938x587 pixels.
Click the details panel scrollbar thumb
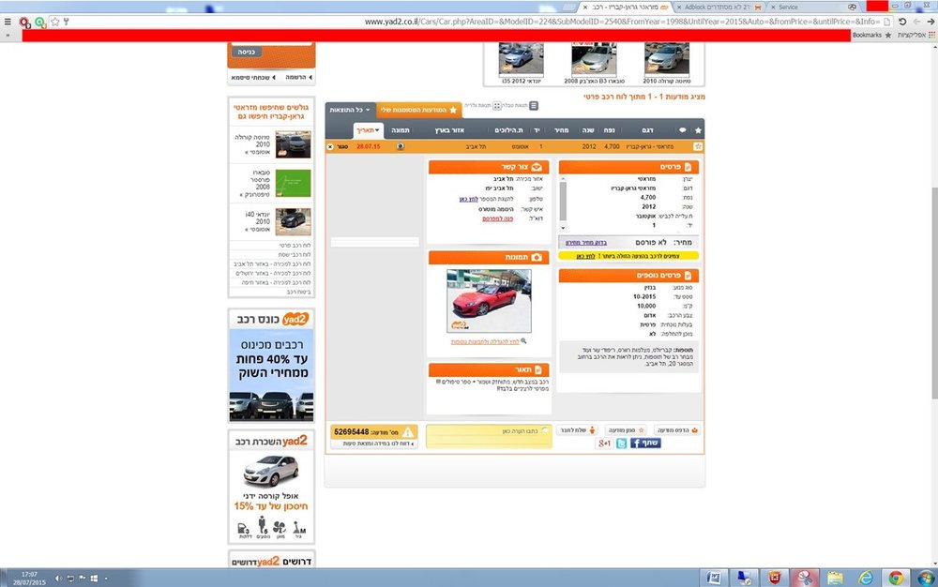pyautogui.click(x=562, y=201)
